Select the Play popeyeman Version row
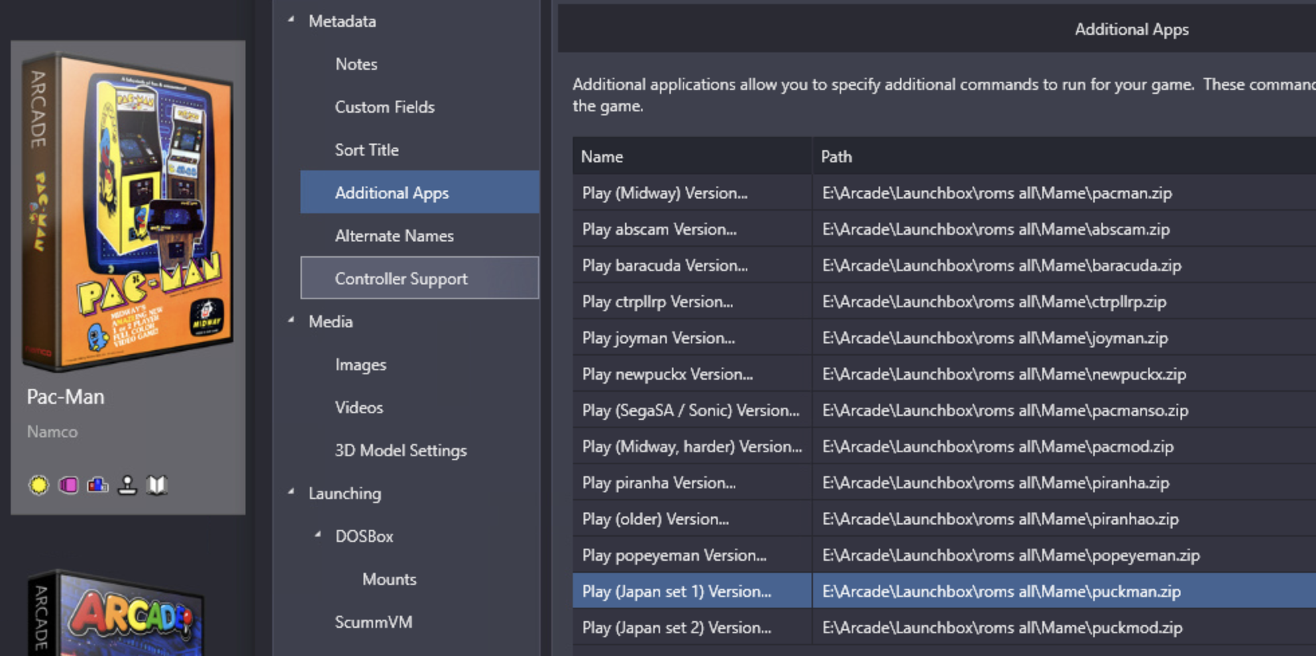This screenshot has height=656, width=1316. tap(944, 555)
